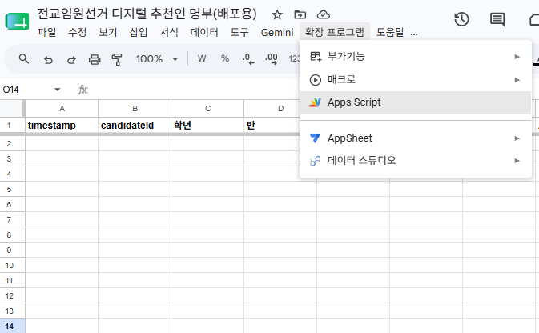Close the 확장 프로그램 menu
The height and width of the screenshot is (333, 539).
[x=335, y=32]
